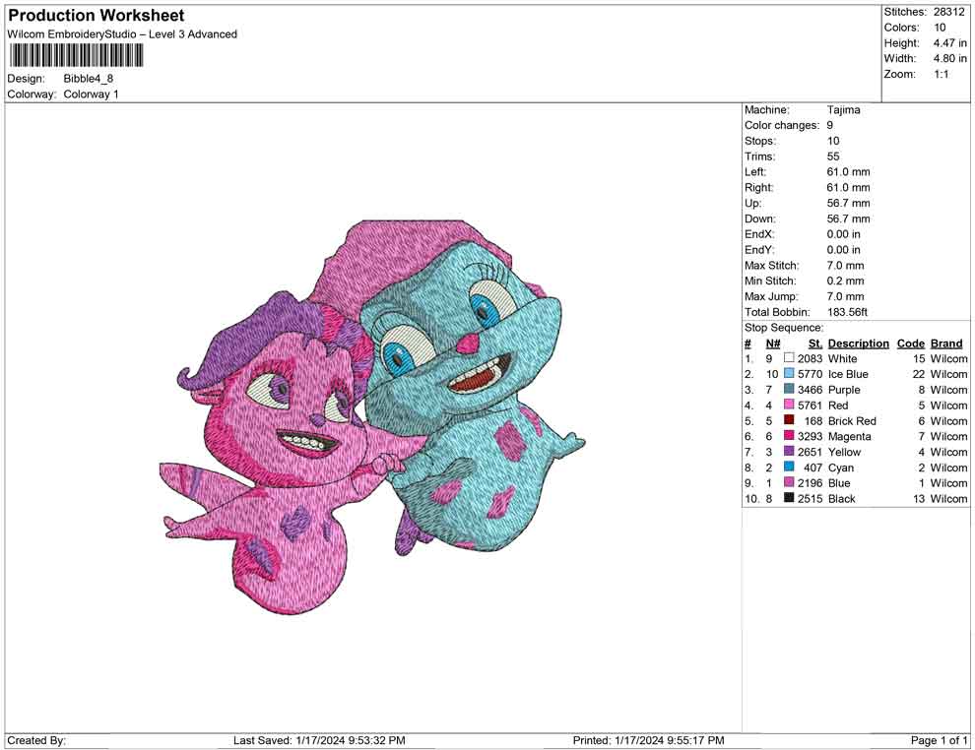Click the 'Brand' column header

[946, 344]
